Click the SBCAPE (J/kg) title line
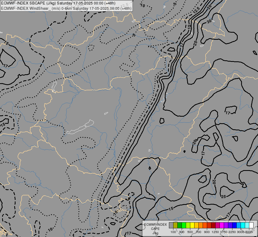The image size is (258, 237). (58, 3)
